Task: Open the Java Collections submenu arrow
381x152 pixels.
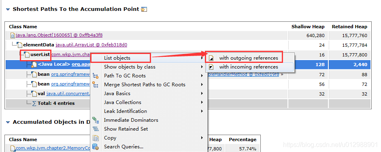Action: tap(202, 102)
